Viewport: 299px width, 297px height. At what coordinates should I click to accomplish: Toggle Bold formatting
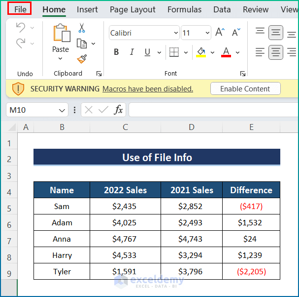point(116,52)
